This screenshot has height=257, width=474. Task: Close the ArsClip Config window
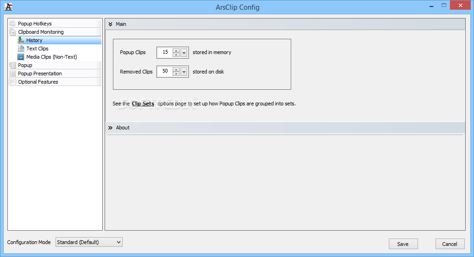pyautogui.click(x=461, y=6)
